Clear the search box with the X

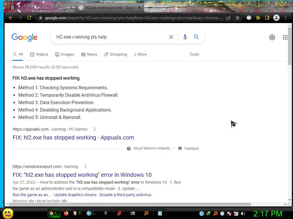pyautogui.click(x=171, y=37)
